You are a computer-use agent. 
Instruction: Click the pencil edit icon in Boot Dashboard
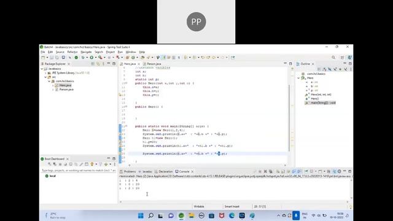(81, 164)
